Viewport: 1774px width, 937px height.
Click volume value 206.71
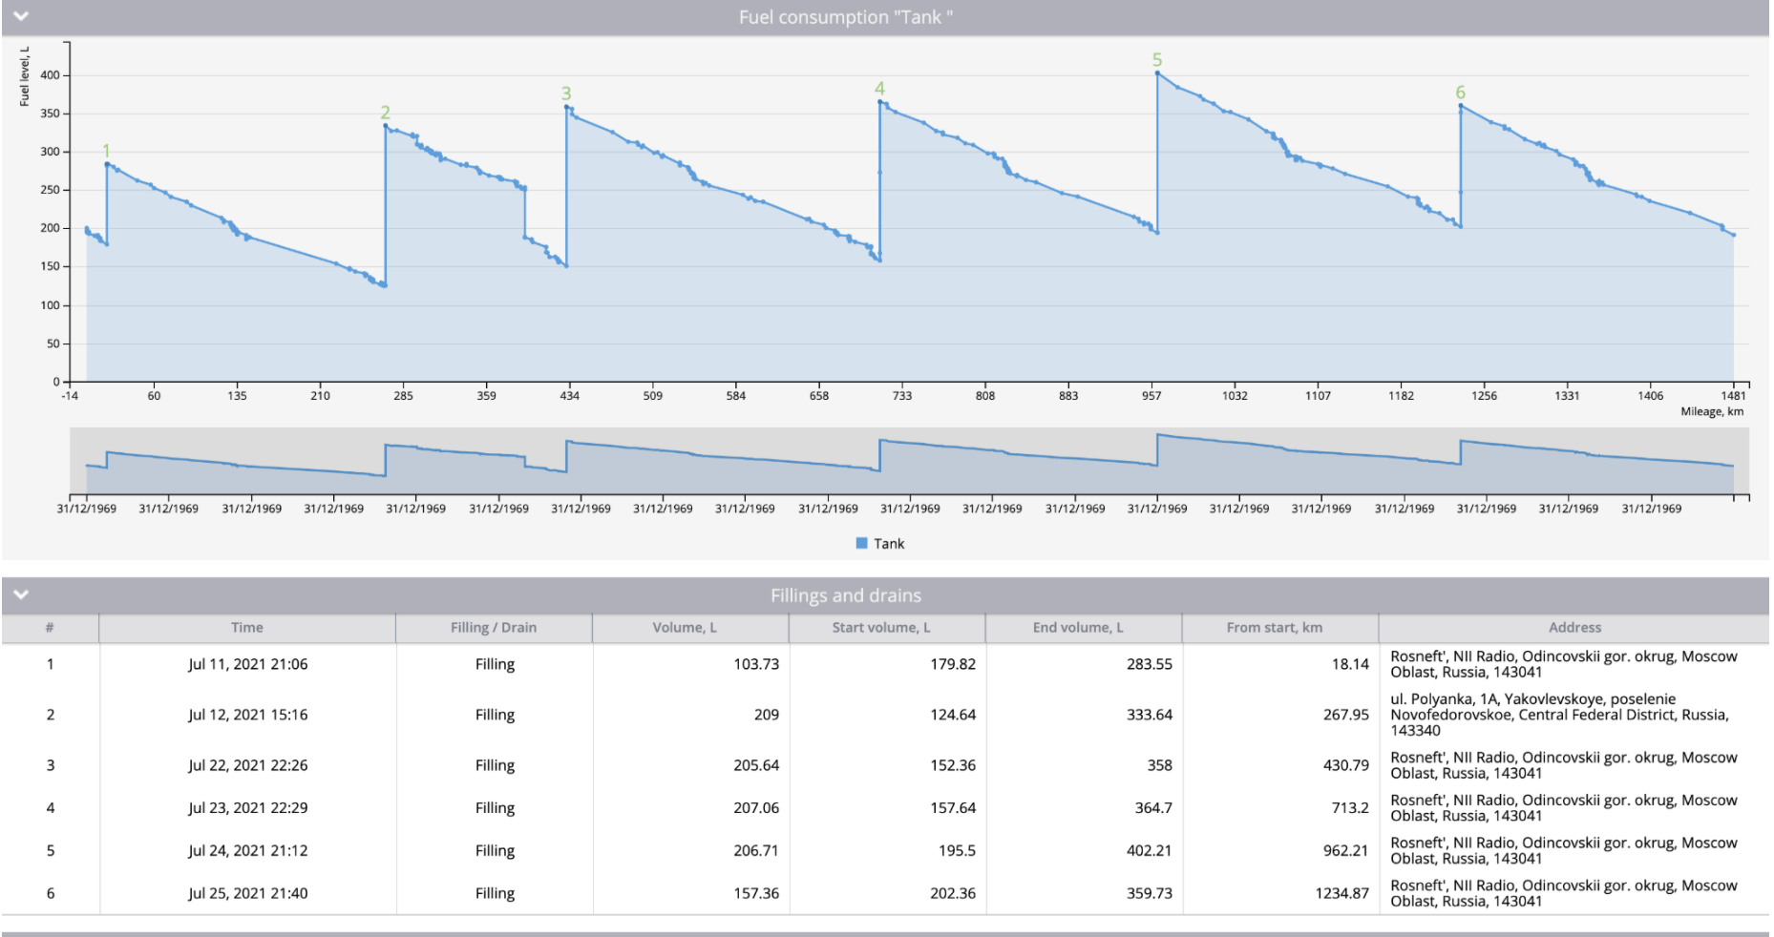[x=756, y=851]
